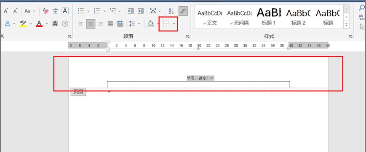Viewport: 366px width, 152px height.
Task: Apply red font color
Action: (x=39, y=23)
